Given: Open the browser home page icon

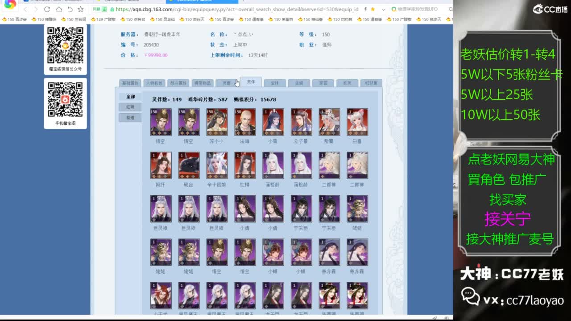Looking at the screenshot, I should pyautogui.click(x=59, y=9).
